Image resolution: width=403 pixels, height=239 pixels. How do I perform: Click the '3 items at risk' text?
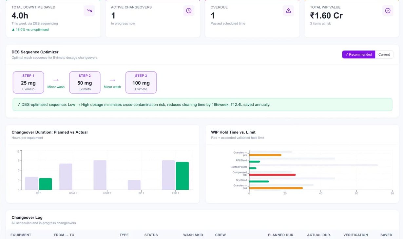coord(320,24)
